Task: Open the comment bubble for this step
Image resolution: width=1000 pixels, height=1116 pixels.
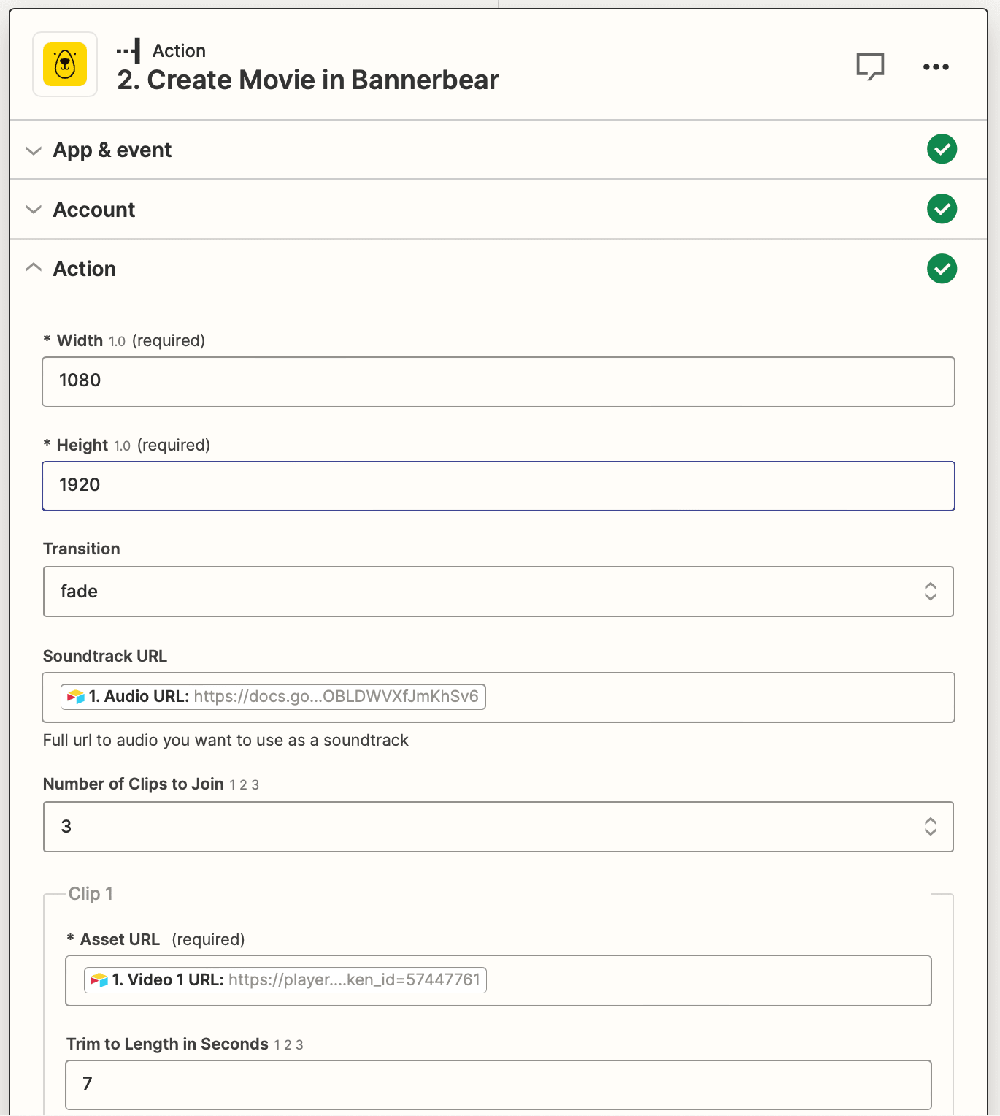Action: pos(872,66)
